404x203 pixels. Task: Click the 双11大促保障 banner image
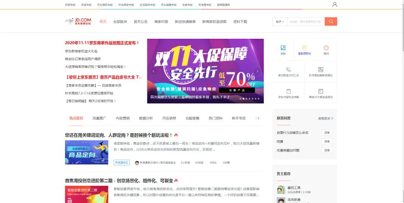coord(205,71)
